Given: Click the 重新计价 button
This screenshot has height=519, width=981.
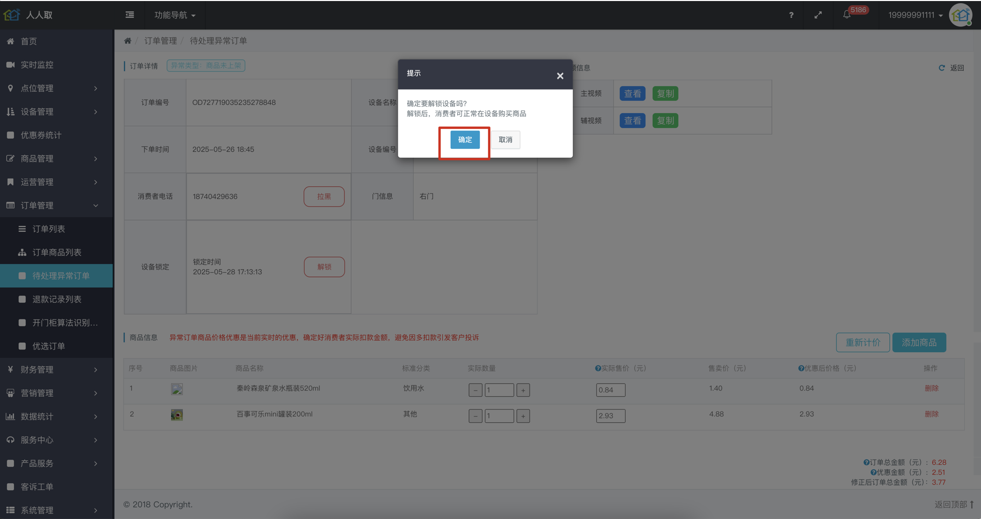Looking at the screenshot, I should pos(863,342).
